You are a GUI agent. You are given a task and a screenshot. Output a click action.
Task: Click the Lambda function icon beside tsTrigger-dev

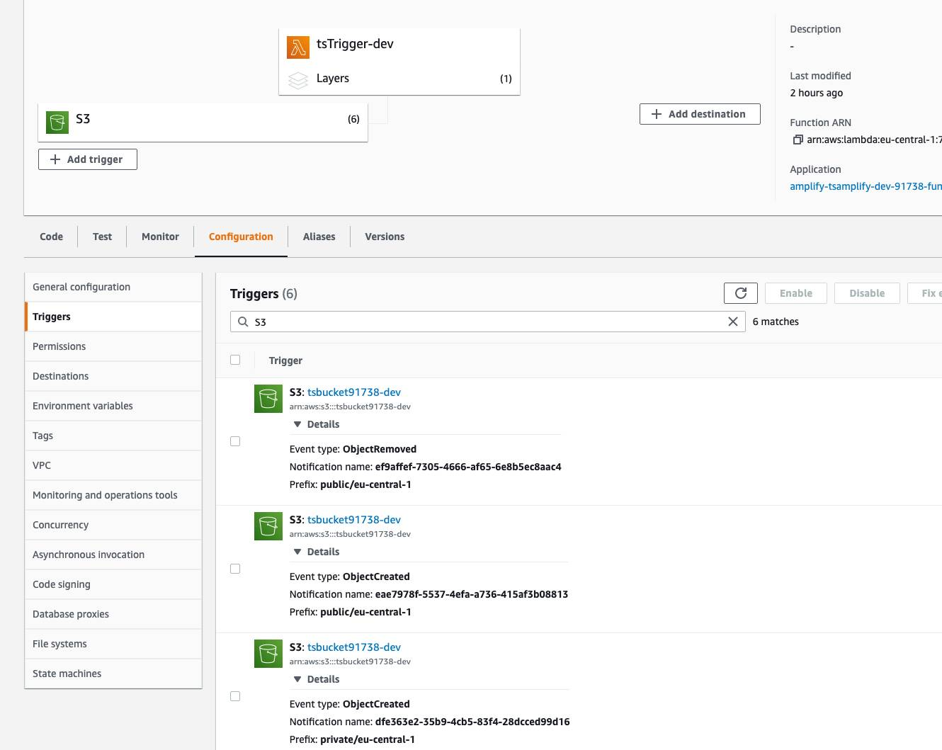pyautogui.click(x=298, y=47)
